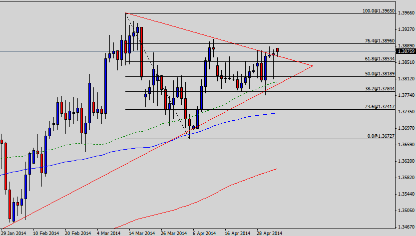This screenshot has width=416, height=236.
Task: Click the apex of the red triangle
Action: point(313,66)
